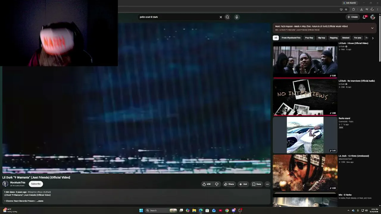Click the Ask button under the video
Viewport: 381px width, 214px height.
coord(243,184)
